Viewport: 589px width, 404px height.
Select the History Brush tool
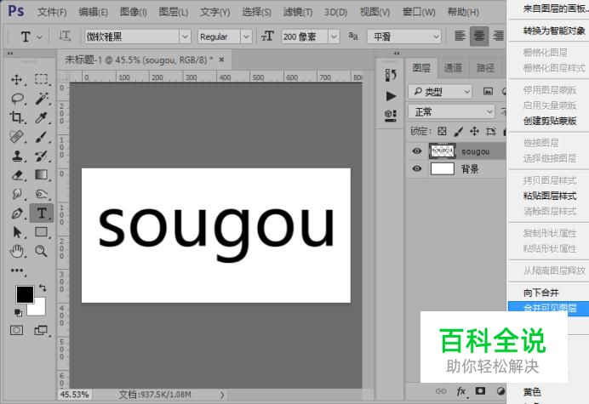pos(42,156)
